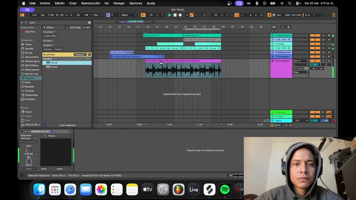Toggle track activator 5
356x200 pixels.
pos(315,48)
